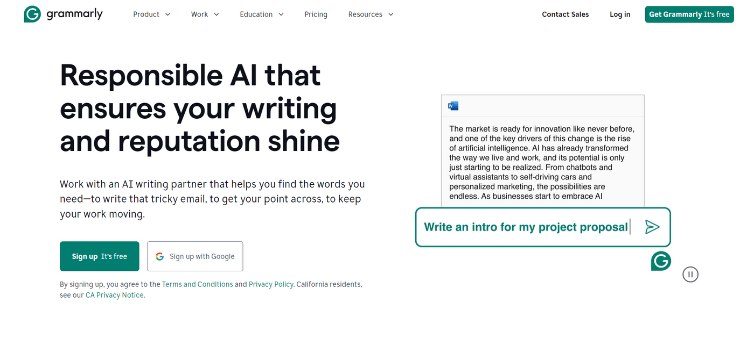Screen dimensions: 754x339
Task: Go to Contact Sales
Action: coord(565,15)
